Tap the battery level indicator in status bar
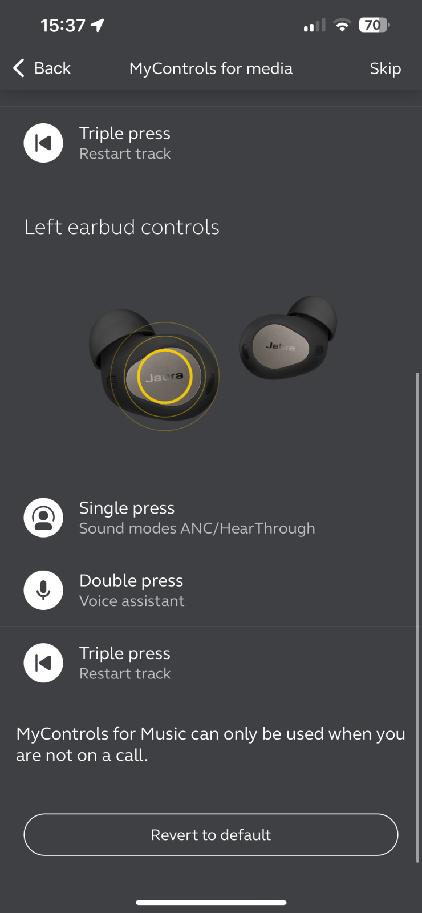This screenshot has height=913, width=422. 374,25
